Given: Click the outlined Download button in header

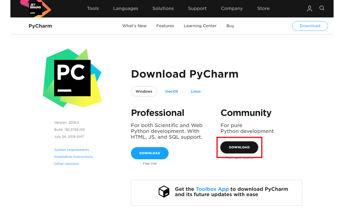Looking at the screenshot, I should [x=310, y=26].
